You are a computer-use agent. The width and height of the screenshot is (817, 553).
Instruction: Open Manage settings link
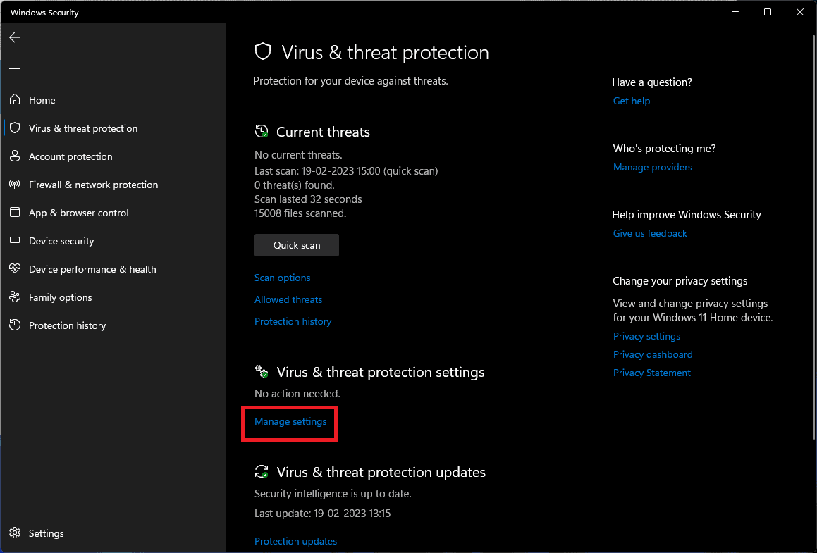click(x=290, y=421)
